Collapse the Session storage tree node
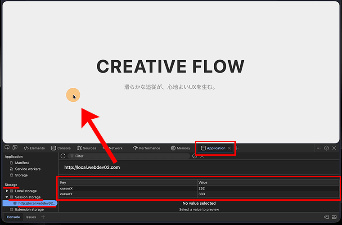This screenshot has height=225, width=342. [7, 197]
